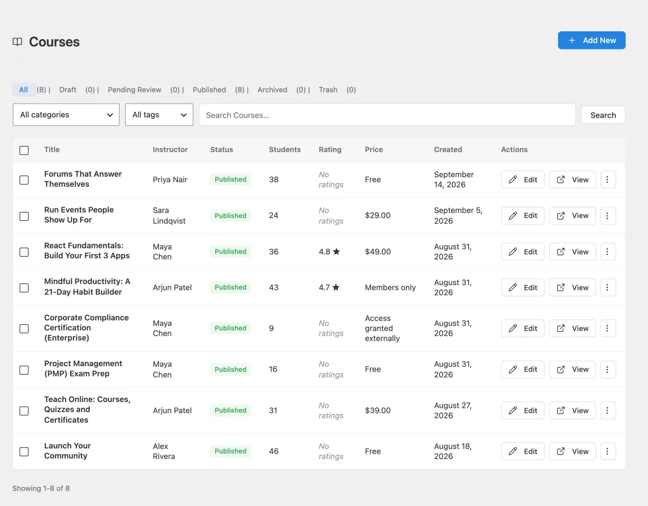The width and height of the screenshot is (648, 506).
Task: Switch to the All courses filter tab
Action: [23, 90]
